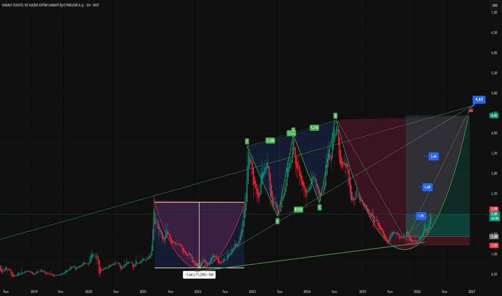Click the 3,00 price scale label
Image resolution: width=502 pixels, height=296 pixels.
click(x=494, y=173)
